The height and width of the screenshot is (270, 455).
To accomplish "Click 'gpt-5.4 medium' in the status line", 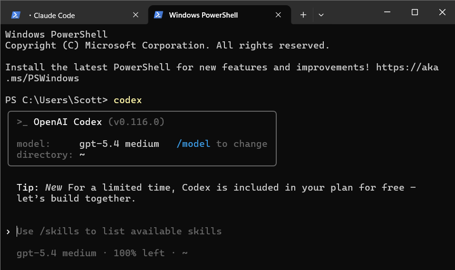I will pyautogui.click(x=56, y=253).
